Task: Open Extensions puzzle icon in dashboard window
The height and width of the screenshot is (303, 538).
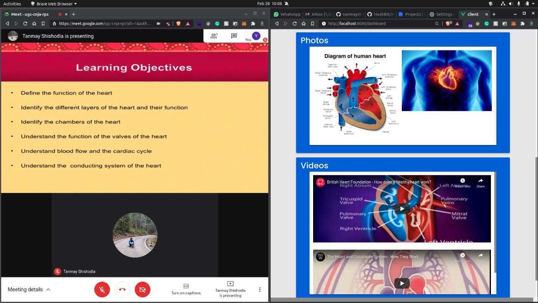Action: click(522, 24)
